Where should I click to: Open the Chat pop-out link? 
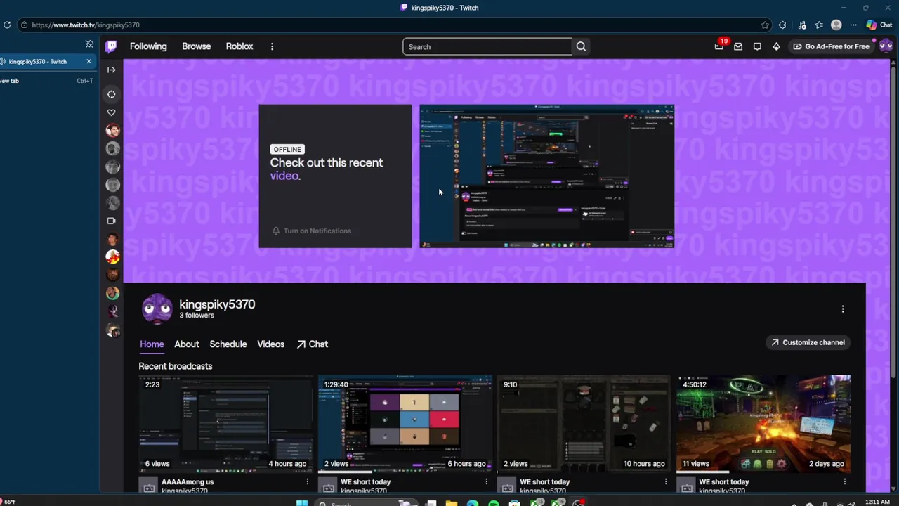tap(312, 344)
